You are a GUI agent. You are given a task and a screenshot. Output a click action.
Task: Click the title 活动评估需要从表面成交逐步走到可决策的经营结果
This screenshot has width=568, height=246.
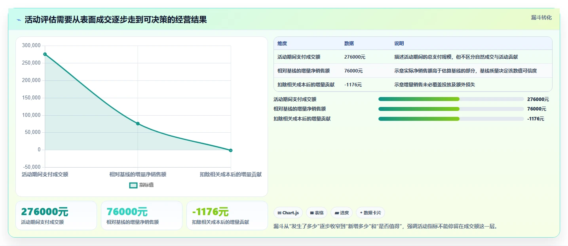coord(116,20)
